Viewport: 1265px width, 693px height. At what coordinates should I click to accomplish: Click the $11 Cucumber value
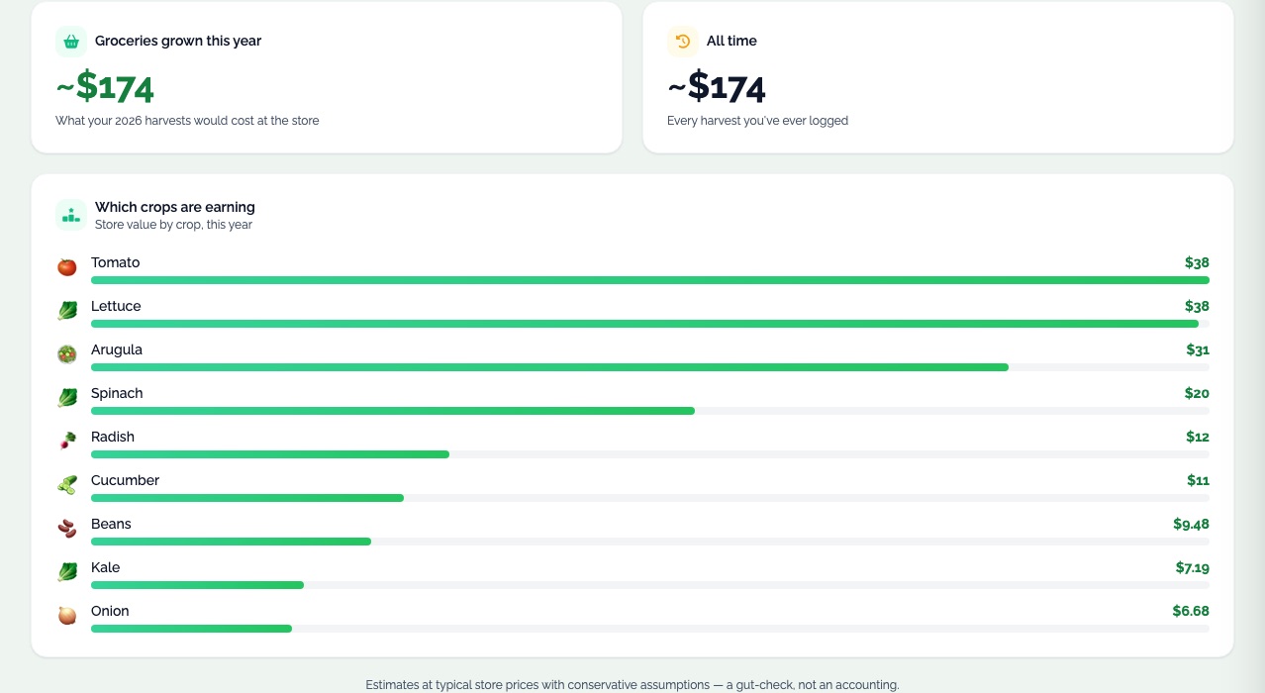pyautogui.click(x=1199, y=480)
